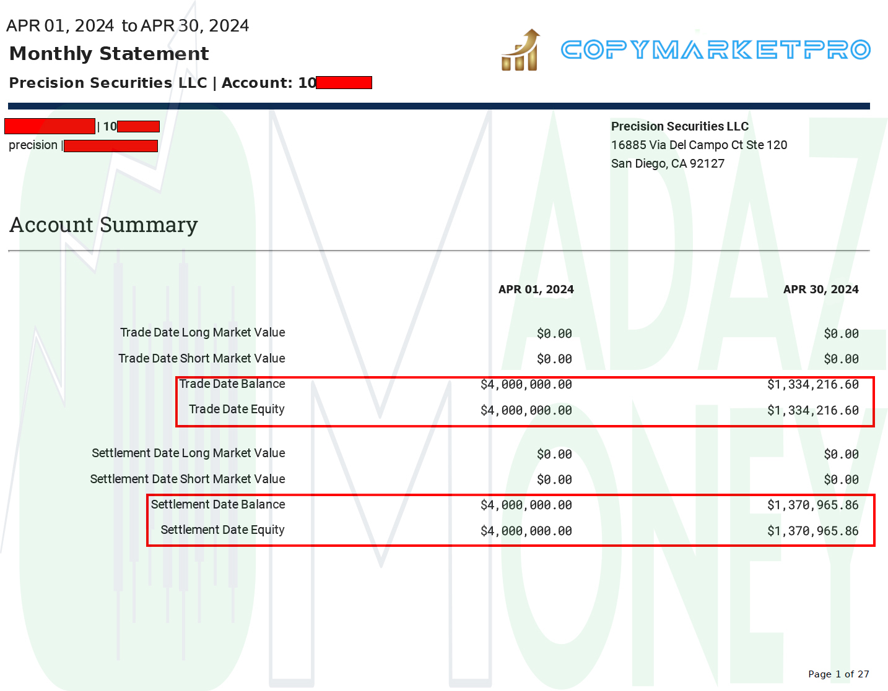The height and width of the screenshot is (691, 888).
Task: Click the Account Summary heading
Action: click(104, 225)
